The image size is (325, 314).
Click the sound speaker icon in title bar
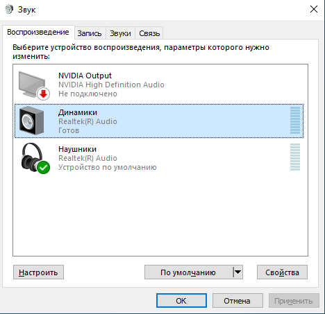[x=9, y=10]
